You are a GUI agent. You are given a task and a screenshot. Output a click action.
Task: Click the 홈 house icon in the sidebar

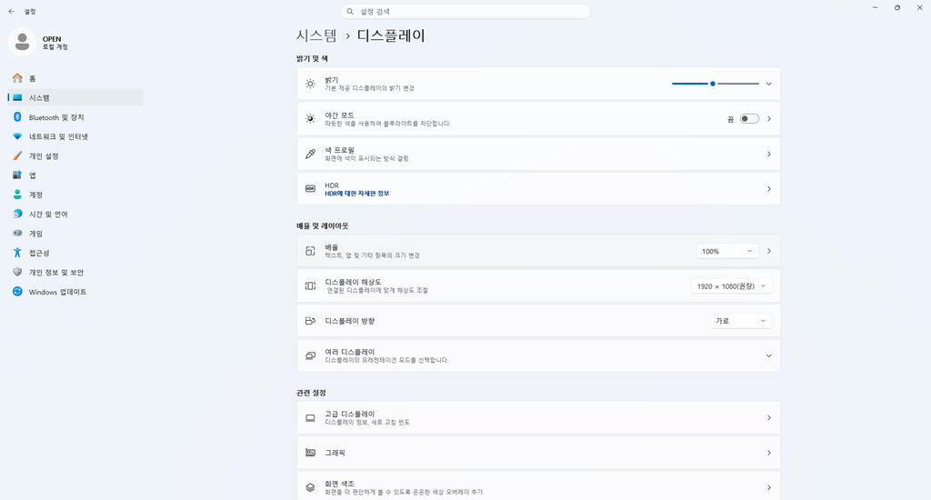tap(17, 78)
